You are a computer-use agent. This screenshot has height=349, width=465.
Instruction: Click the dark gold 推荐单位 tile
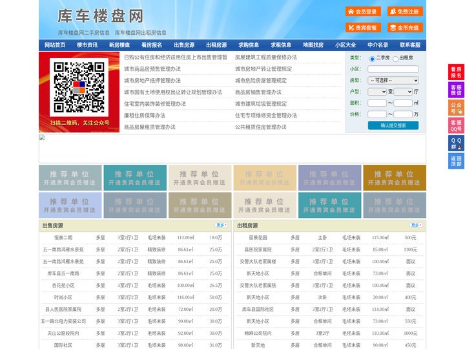[x=395, y=178]
